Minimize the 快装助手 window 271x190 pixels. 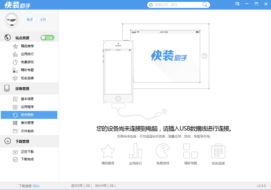click(x=247, y=4)
